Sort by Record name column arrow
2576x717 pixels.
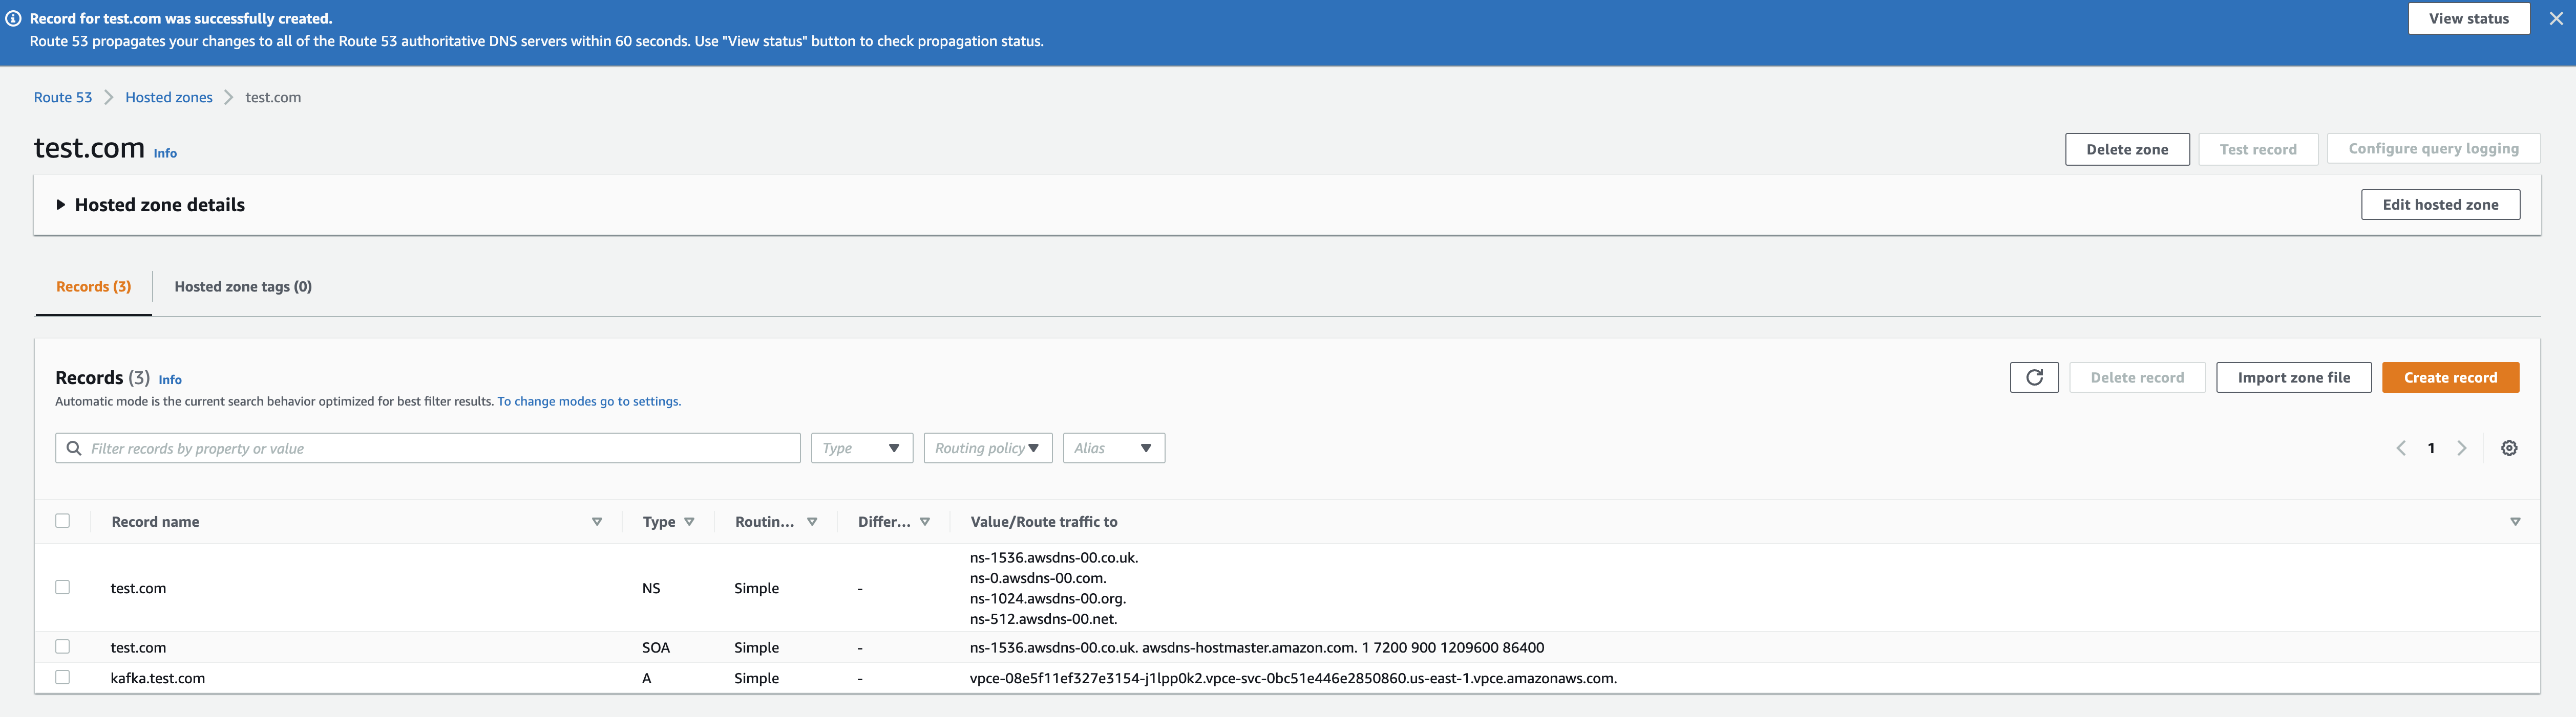[597, 521]
